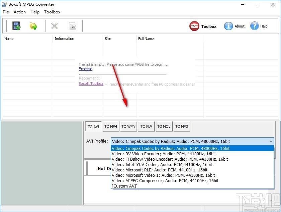Click the Help text button in toolbar
Screen dimensions: 281x212
tap(264, 26)
